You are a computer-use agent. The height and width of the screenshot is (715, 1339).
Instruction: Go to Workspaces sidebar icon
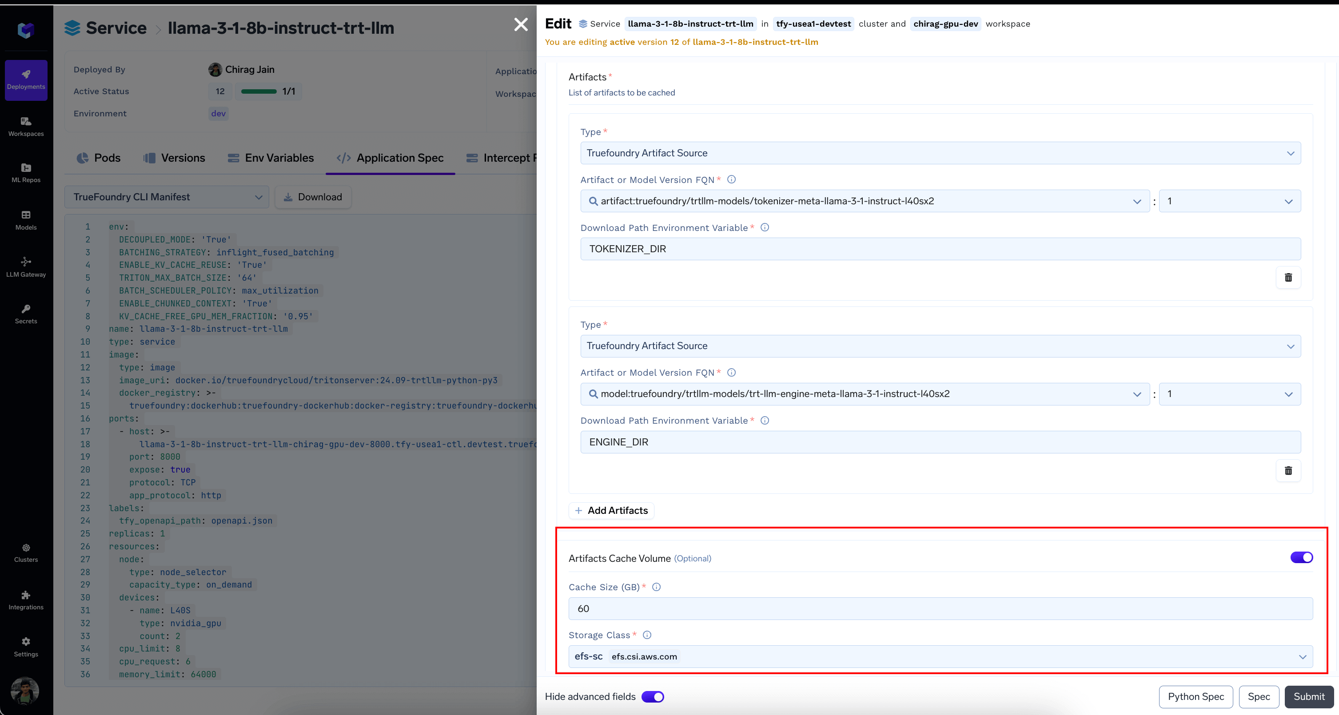26,126
